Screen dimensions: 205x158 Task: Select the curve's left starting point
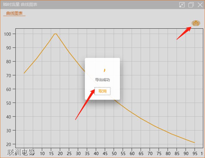pos(24,73)
